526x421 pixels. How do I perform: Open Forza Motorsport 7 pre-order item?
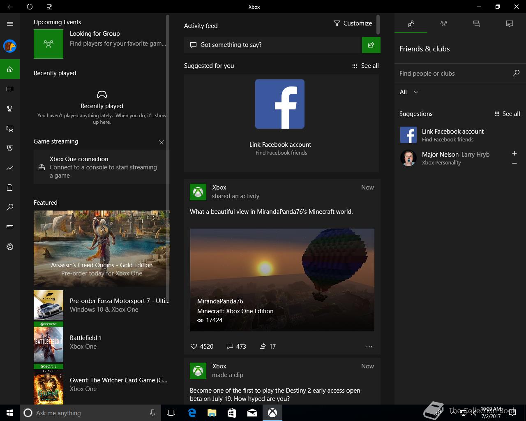point(102,305)
